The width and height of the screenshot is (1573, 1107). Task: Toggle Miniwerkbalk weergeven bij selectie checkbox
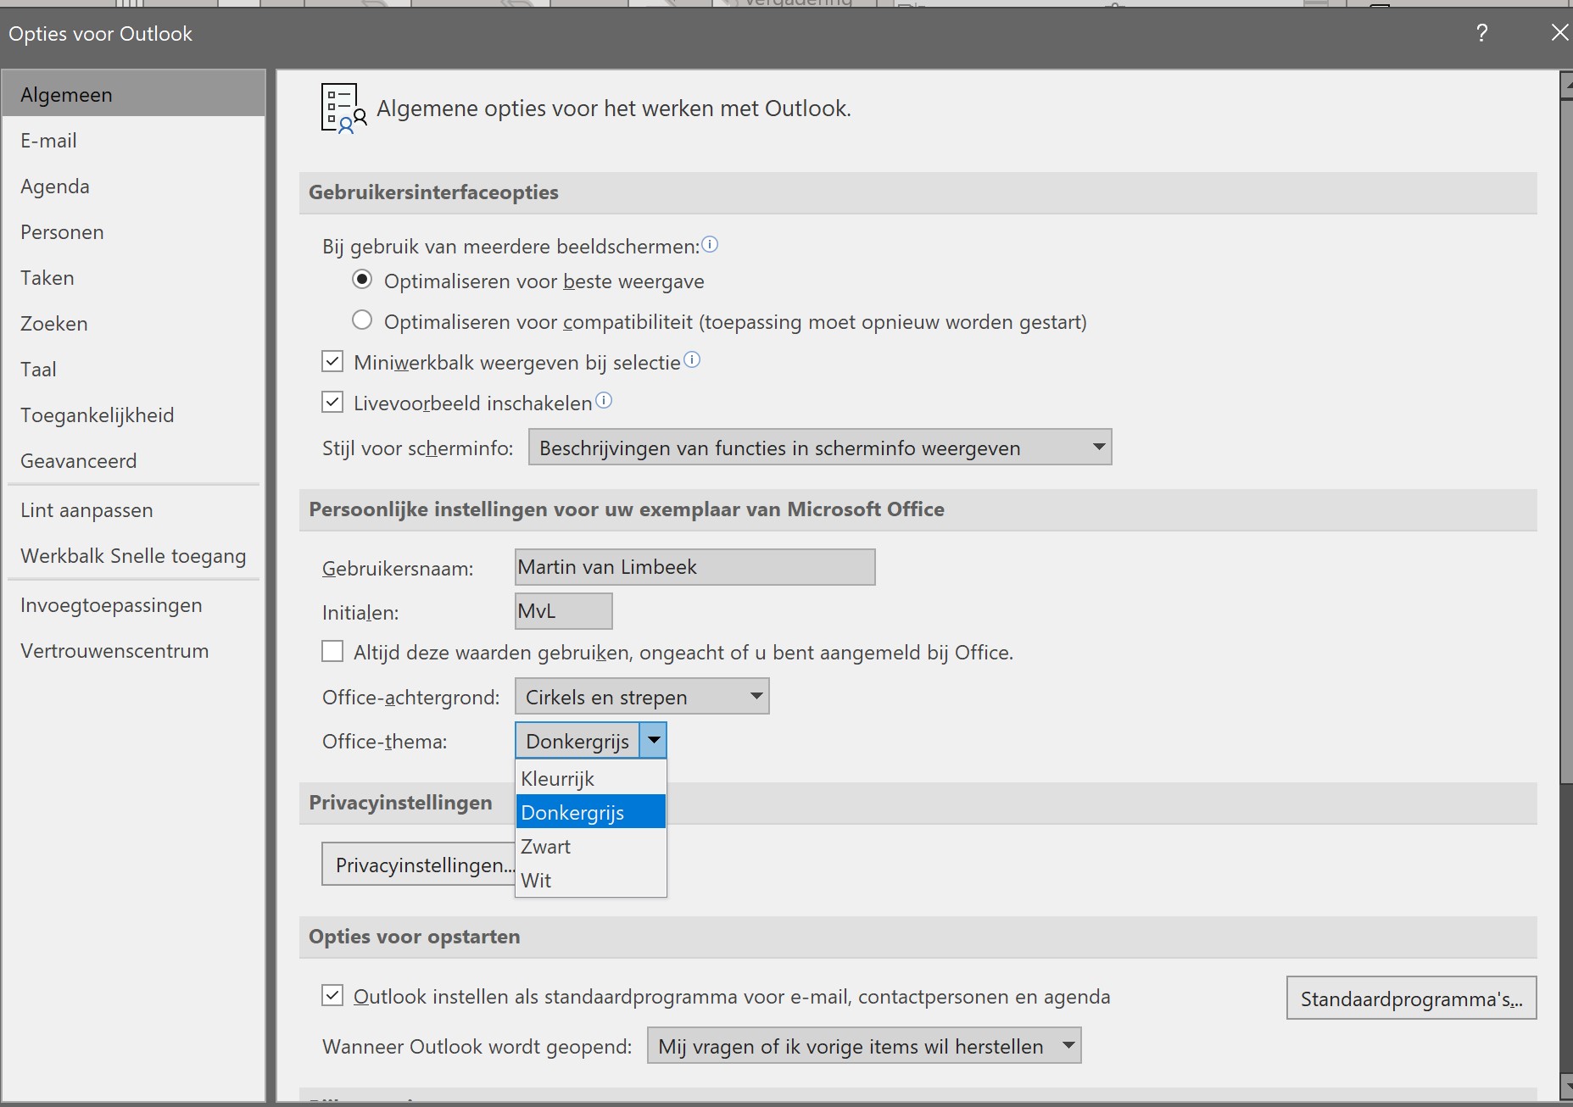pos(332,362)
